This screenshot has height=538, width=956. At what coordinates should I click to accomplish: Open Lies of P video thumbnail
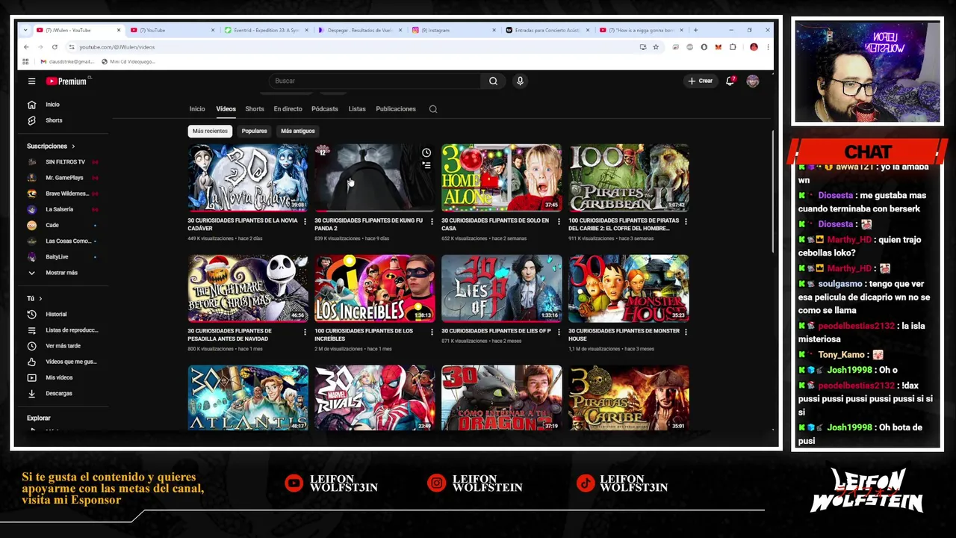coord(502,288)
